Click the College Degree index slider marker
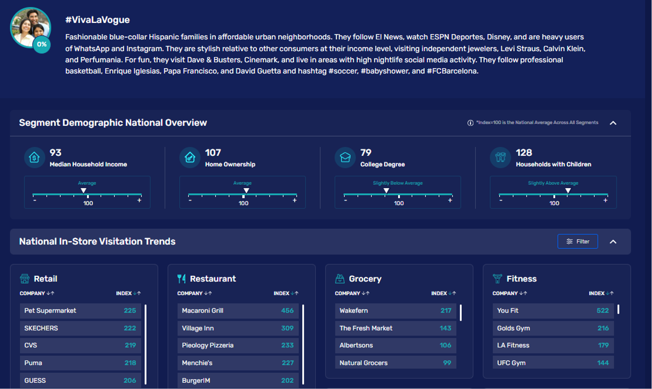Viewport: 652px width, 389px height. point(386,191)
